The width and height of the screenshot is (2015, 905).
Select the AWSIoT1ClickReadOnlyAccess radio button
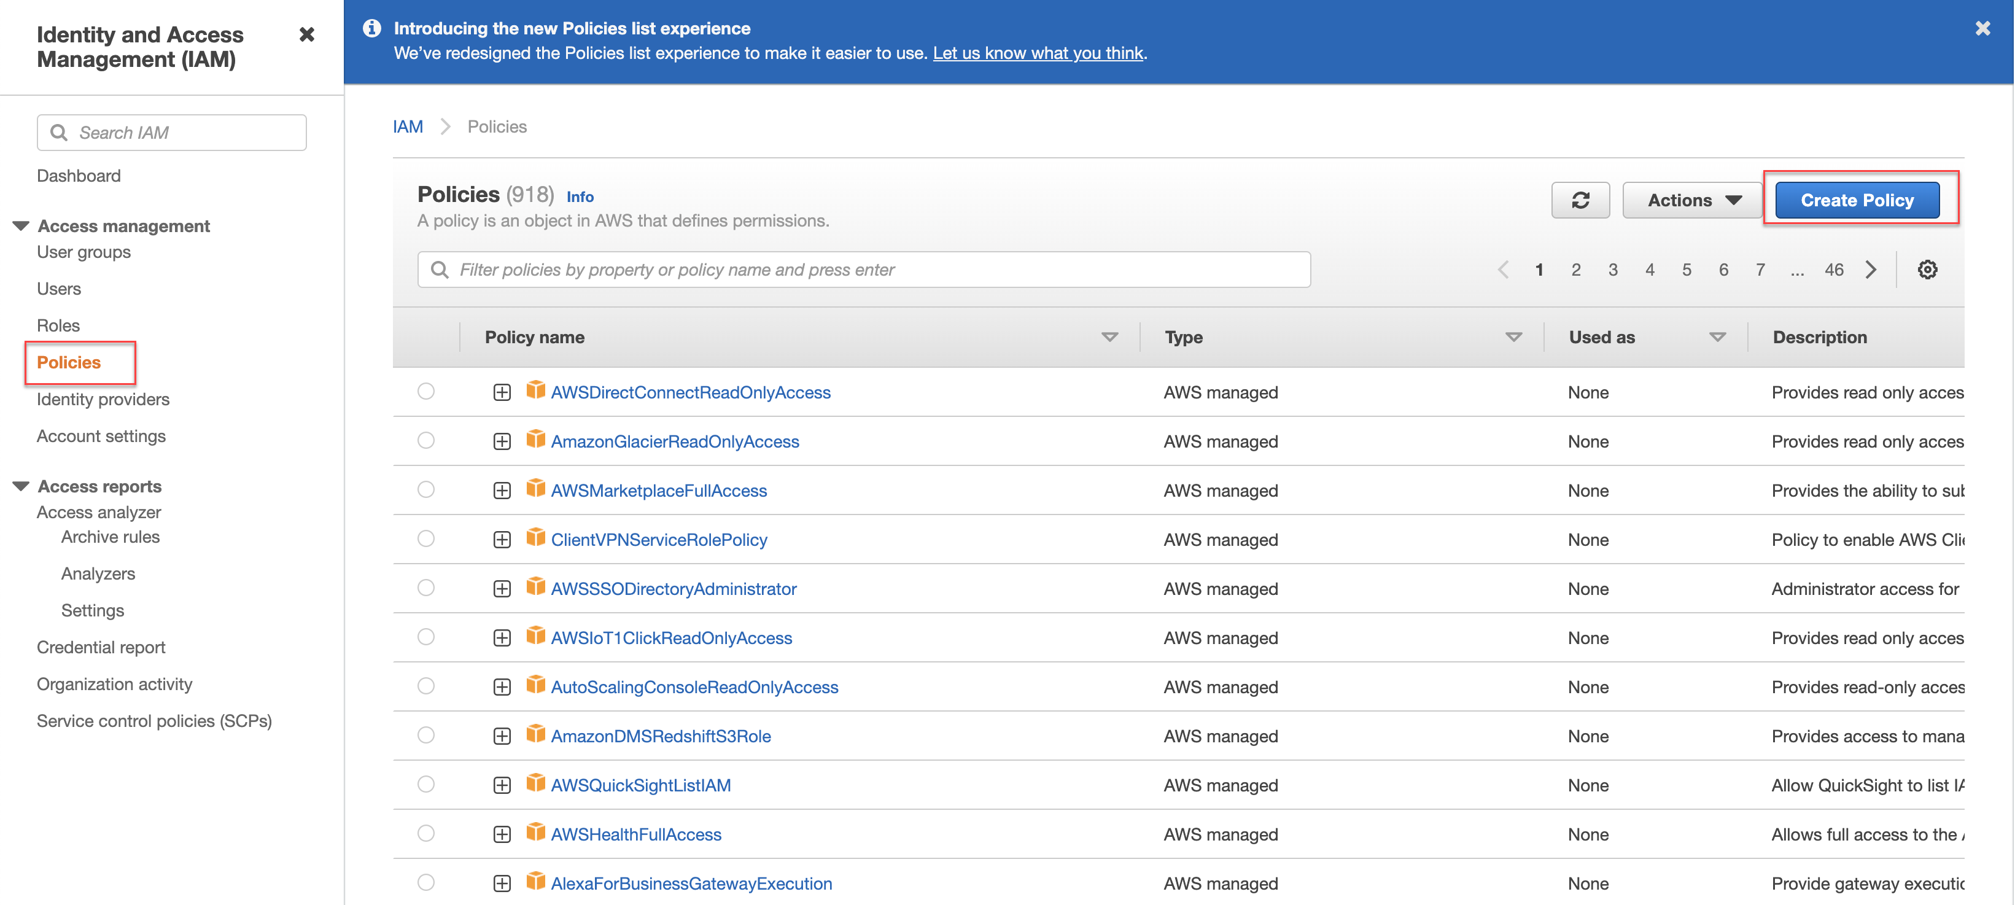tap(425, 637)
